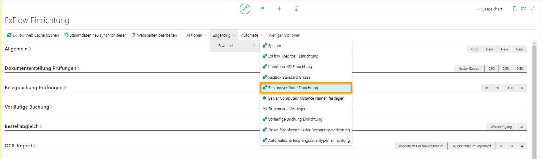Viewport: 542px width, 159px height.
Task: Select Automatische Empfangszeilentypen Einrichtung
Action: (306, 140)
